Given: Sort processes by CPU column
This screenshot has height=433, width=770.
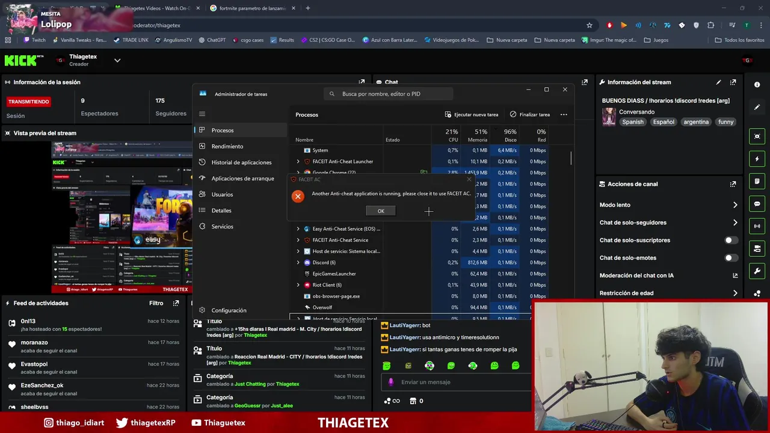Looking at the screenshot, I should click(x=446, y=135).
